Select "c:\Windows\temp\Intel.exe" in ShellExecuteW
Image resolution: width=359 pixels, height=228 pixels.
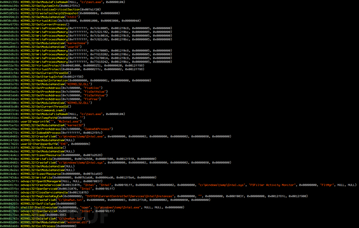[117, 207]
